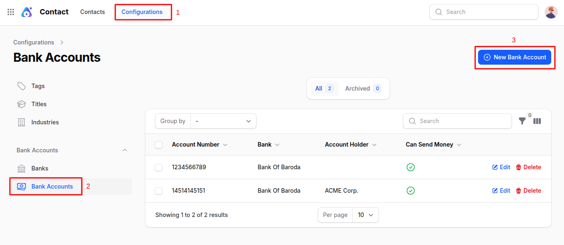Viewport: 564px width, 245px height.
Task: Open the Contacts menu item
Action: [x=93, y=12]
